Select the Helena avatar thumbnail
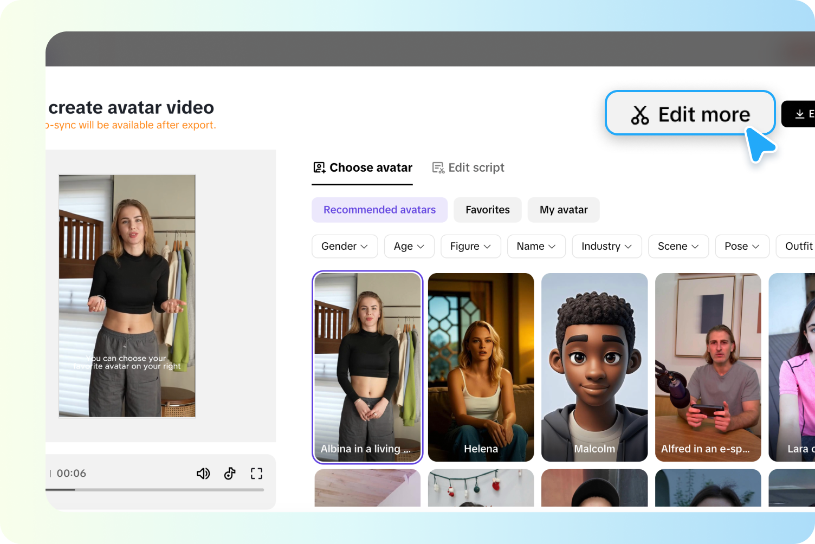 (x=481, y=367)
